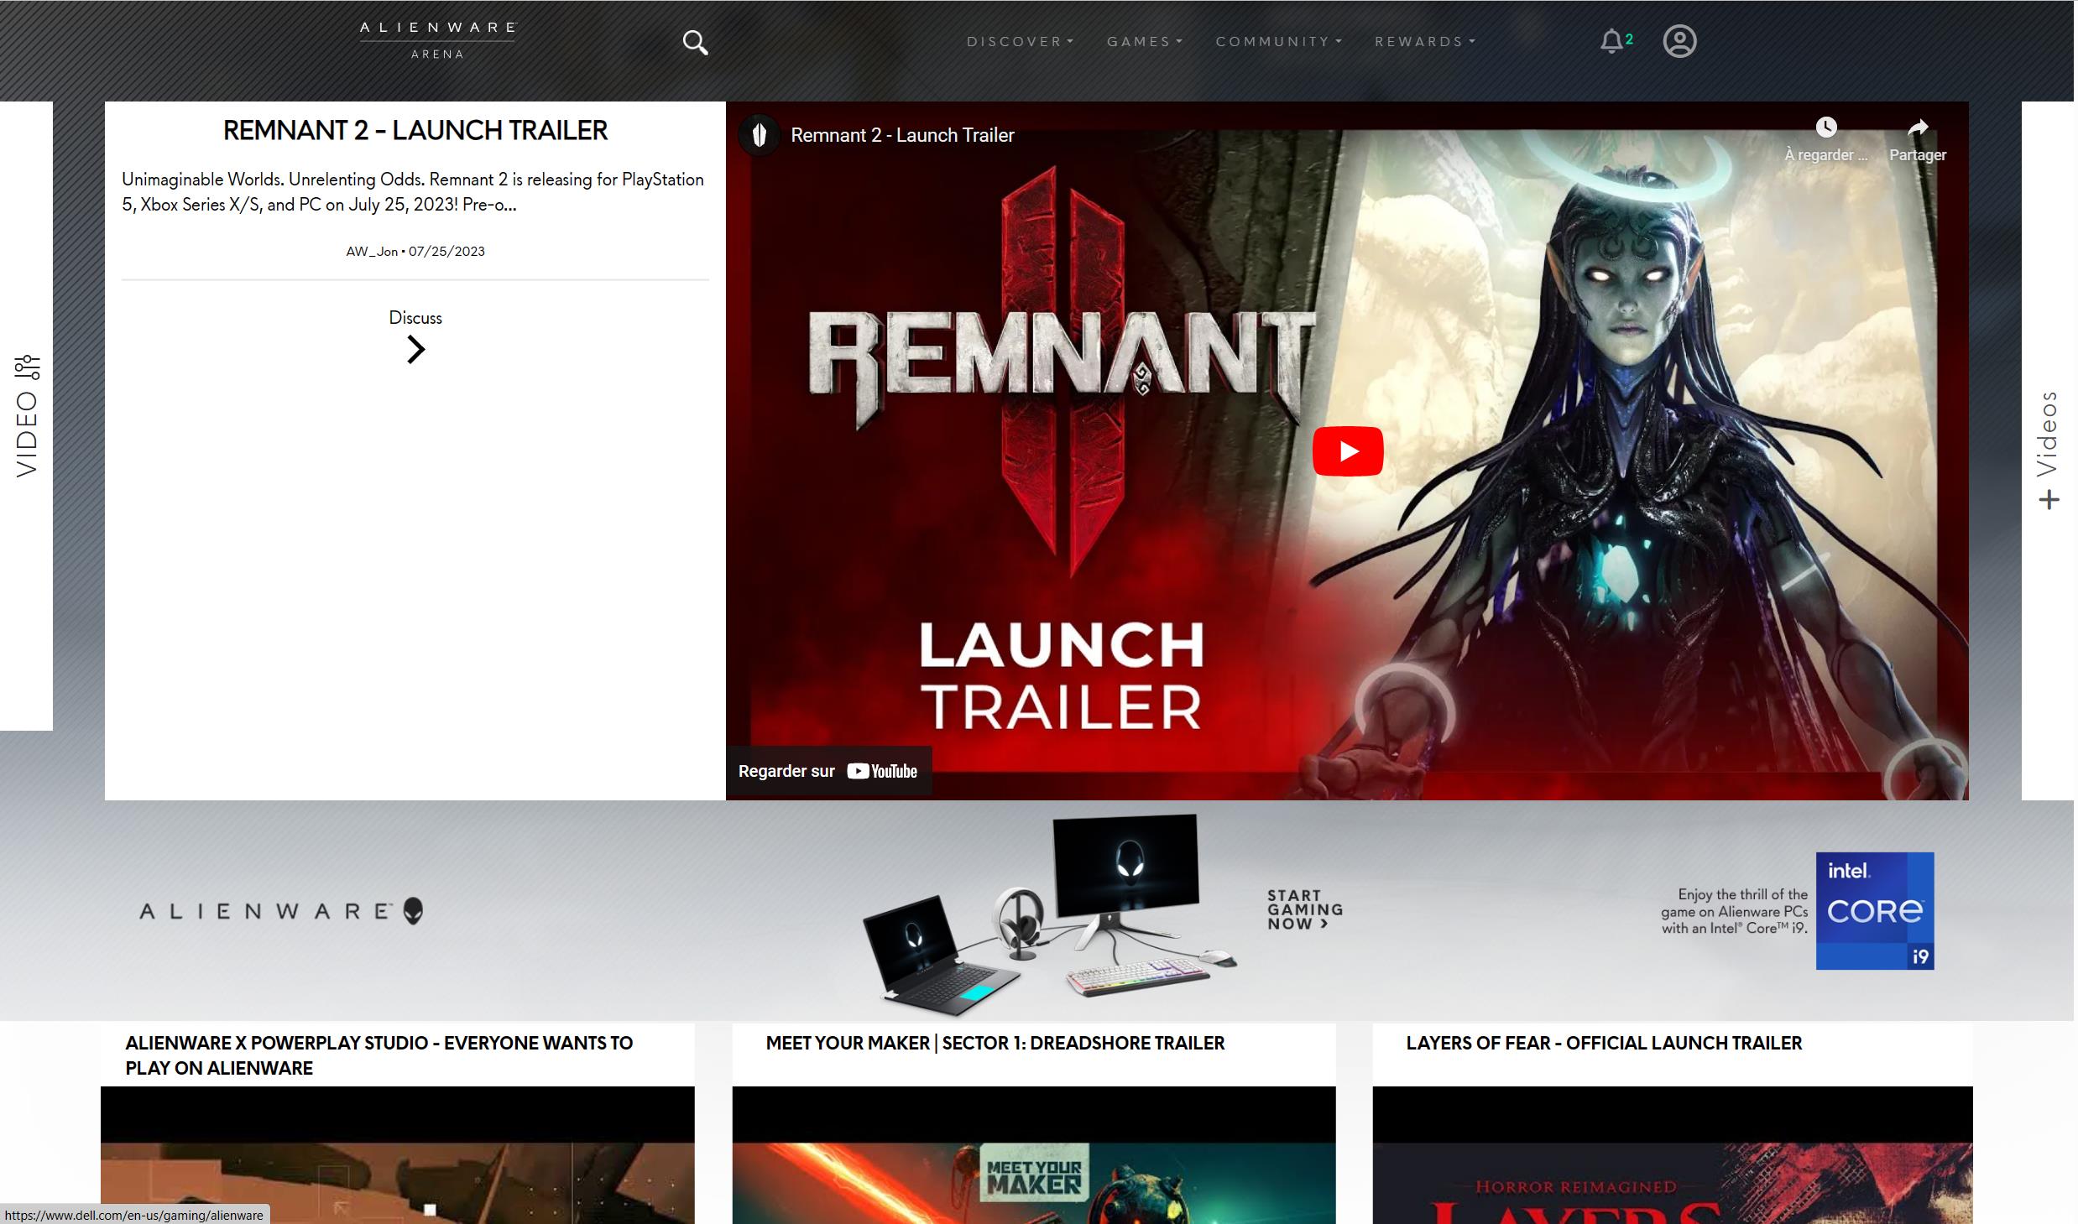2078x1224 pixels.
Task: Open the search magnifier icon
Action: click(696, 42)
